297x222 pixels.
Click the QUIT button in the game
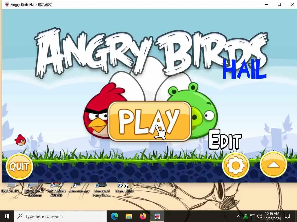[19, 166]
